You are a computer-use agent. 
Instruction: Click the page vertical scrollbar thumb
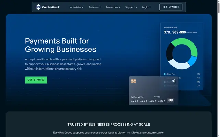219,8
